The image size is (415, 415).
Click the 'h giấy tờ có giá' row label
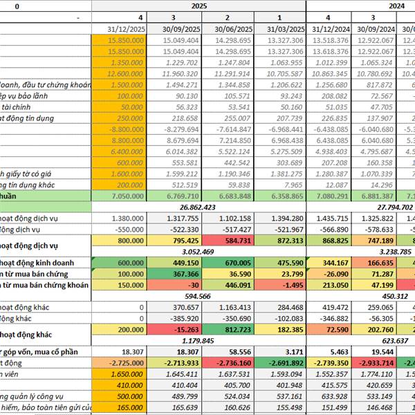coord(26,174)
